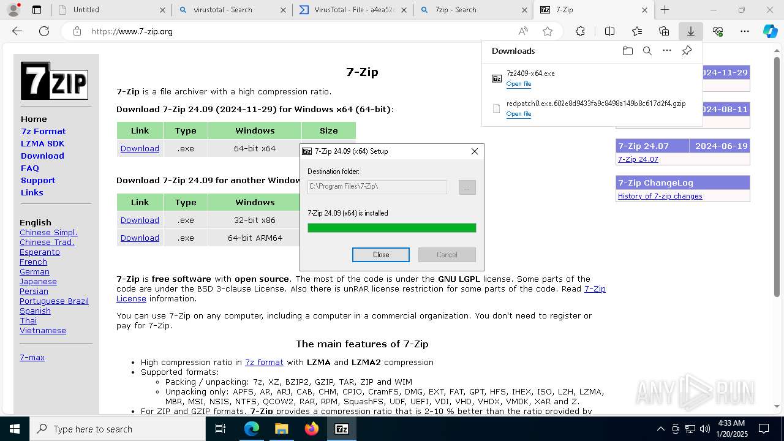Open History of 7-zip changes link

point(660,196)
